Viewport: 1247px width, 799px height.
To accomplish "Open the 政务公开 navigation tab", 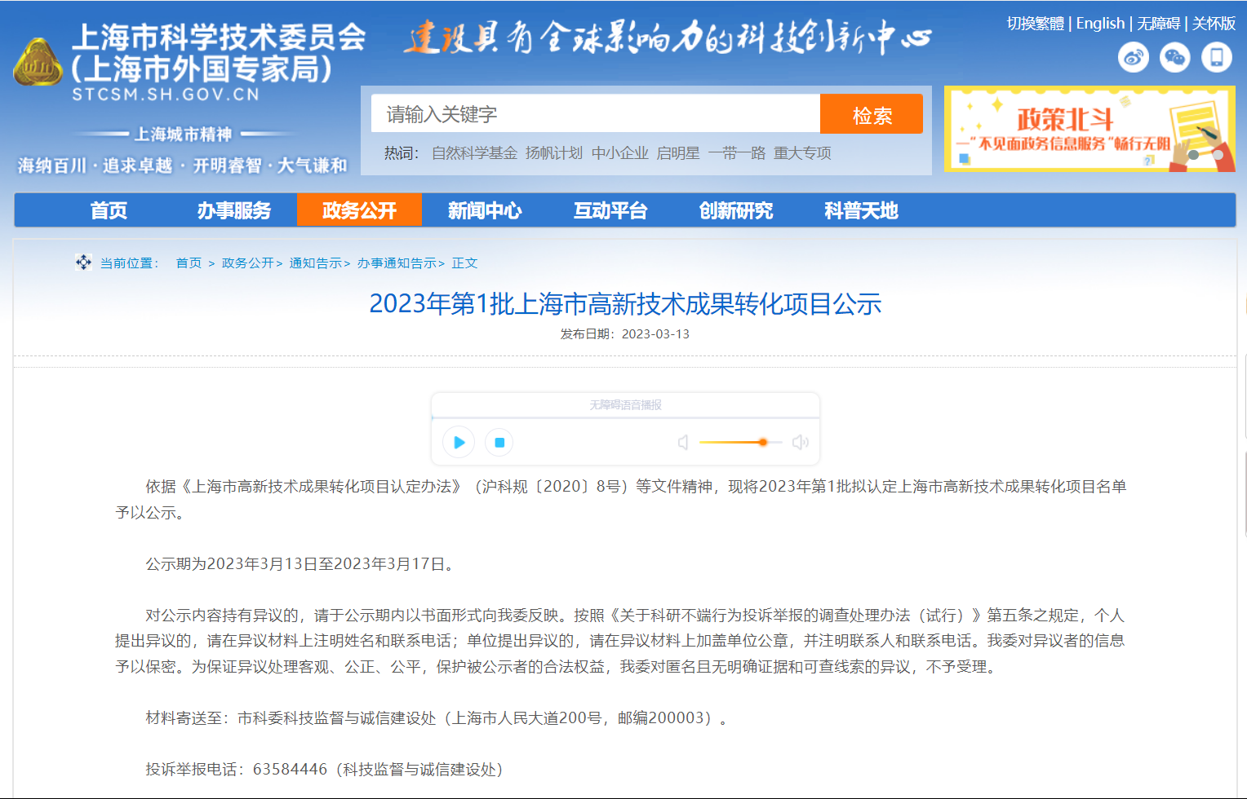I will coord(359,210).
